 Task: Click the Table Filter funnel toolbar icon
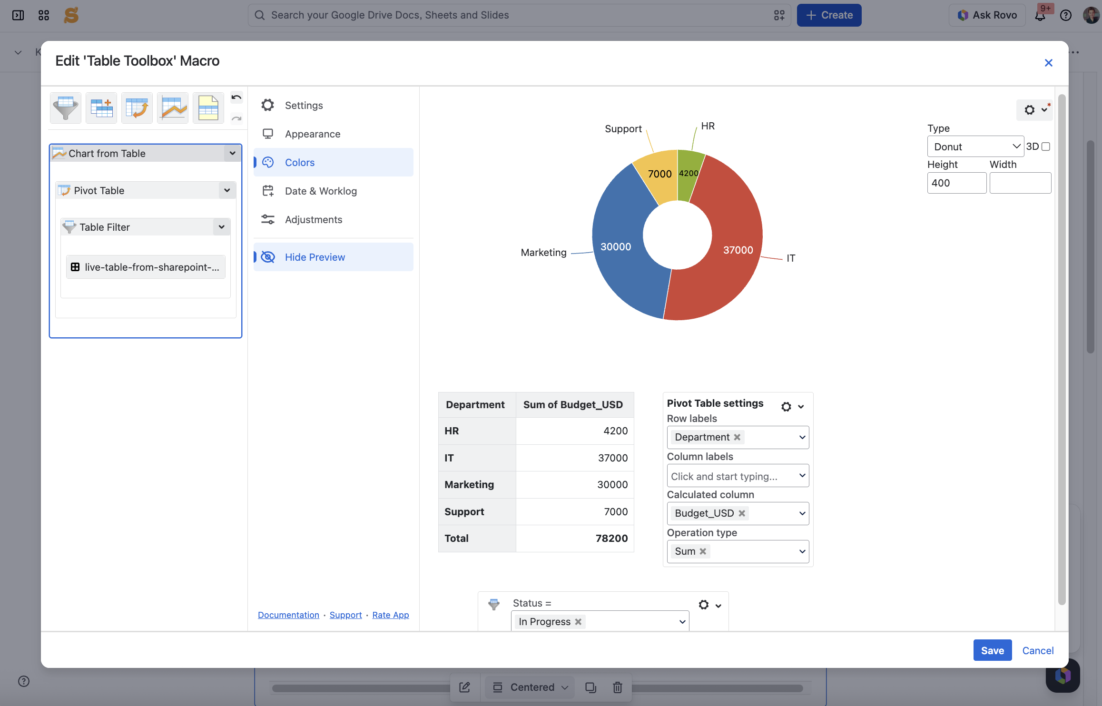click(x=66, y=108)
